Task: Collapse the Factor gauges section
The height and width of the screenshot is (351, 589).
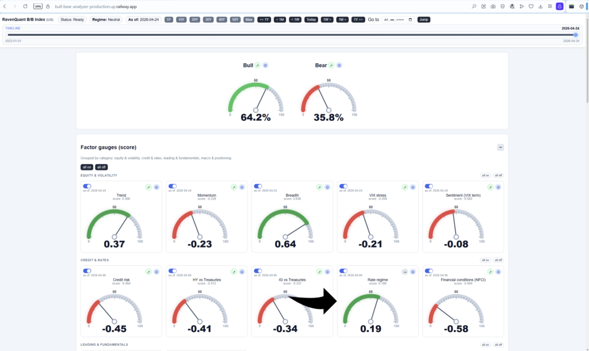Action: tap(500, 147)
